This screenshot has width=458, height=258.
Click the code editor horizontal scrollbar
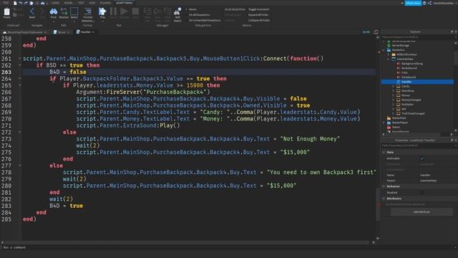point(187,242)
